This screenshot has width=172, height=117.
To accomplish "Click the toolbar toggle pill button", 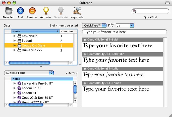I will pyautogui.click(x=167, y=3).
